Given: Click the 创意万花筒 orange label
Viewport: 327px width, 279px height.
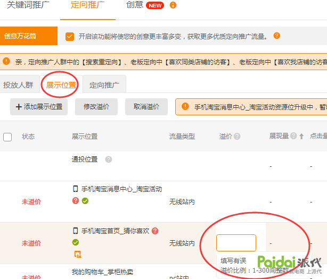Looking at the screenshot, I should [x=29, y=36].
